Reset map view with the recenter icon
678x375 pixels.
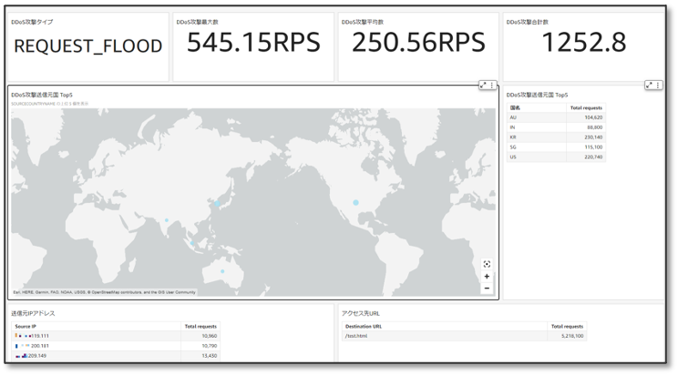point(487,264)
